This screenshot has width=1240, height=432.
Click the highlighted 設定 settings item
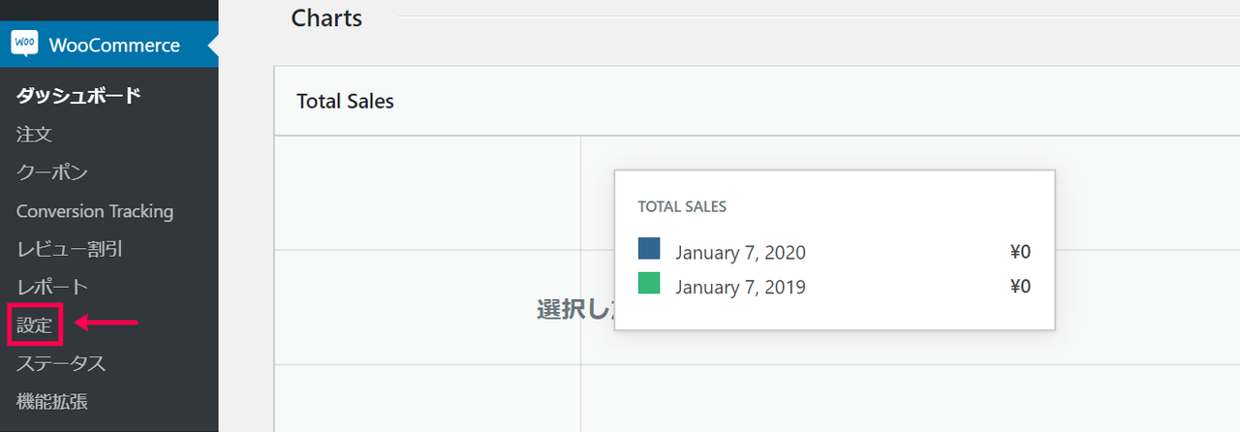click(35, 324)
